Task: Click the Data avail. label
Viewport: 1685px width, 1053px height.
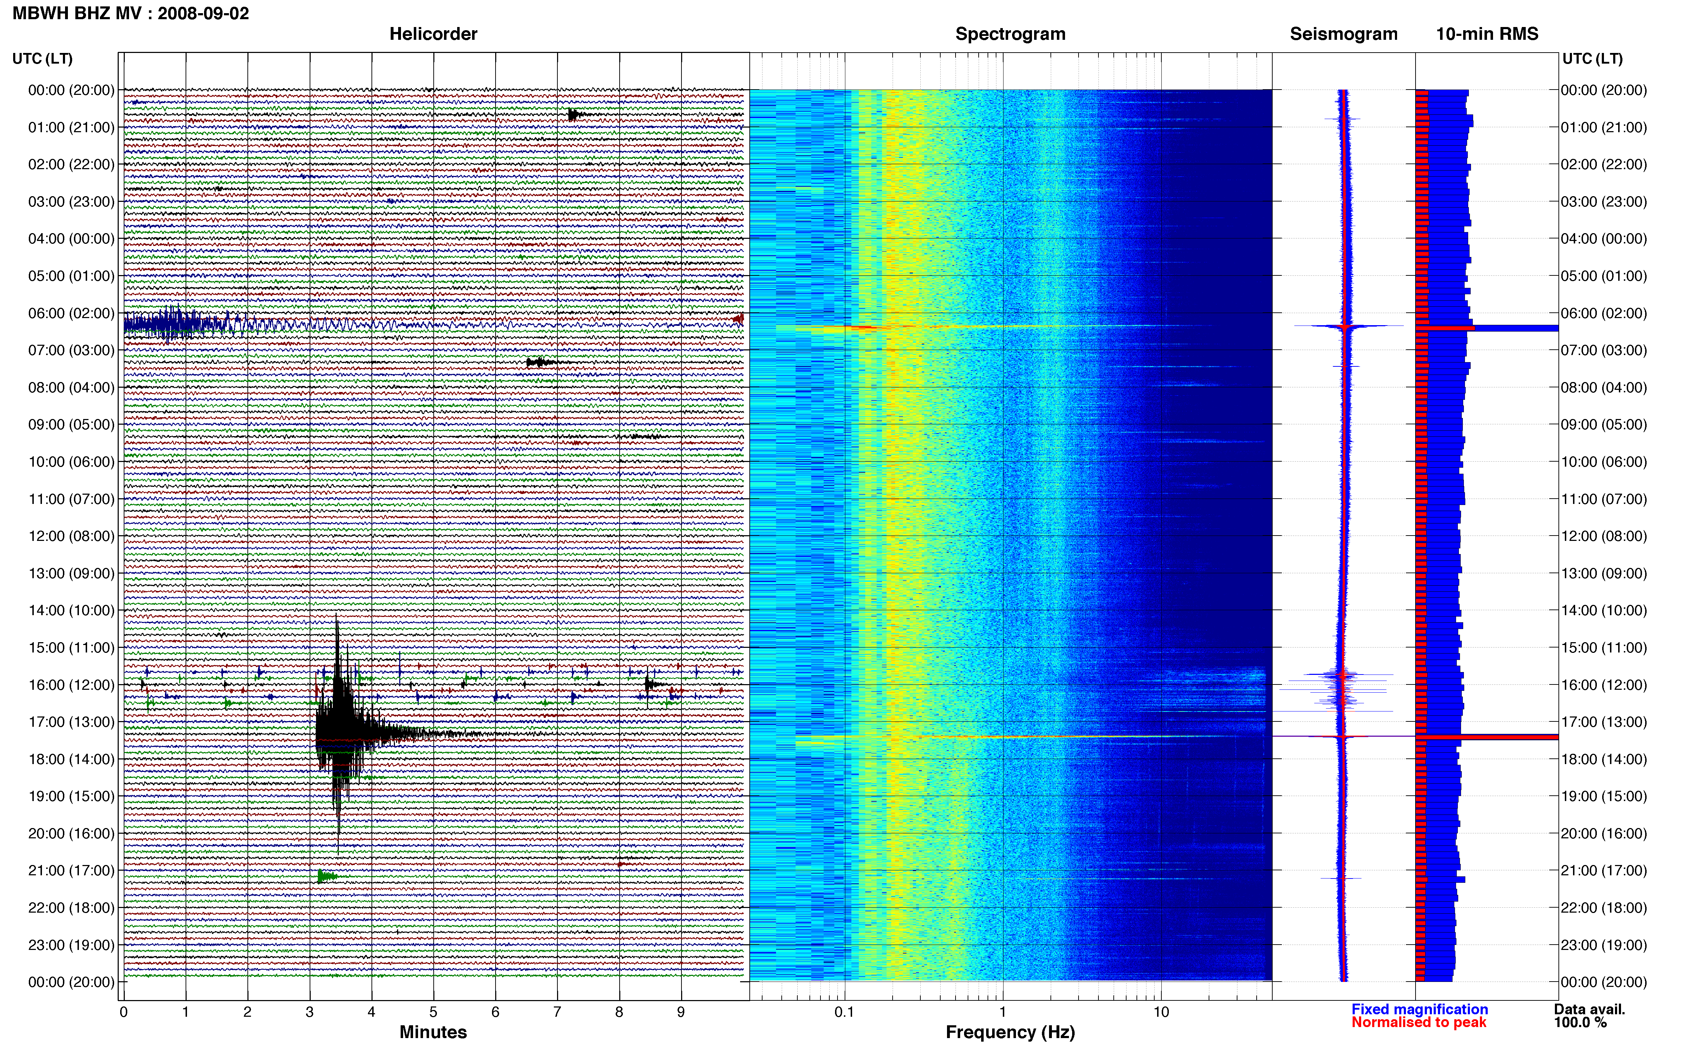Action: (1590, 1009)
